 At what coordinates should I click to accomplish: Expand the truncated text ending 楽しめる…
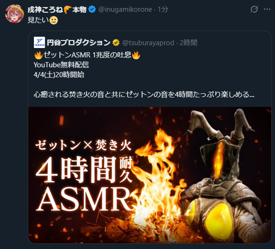pos(252,95)
